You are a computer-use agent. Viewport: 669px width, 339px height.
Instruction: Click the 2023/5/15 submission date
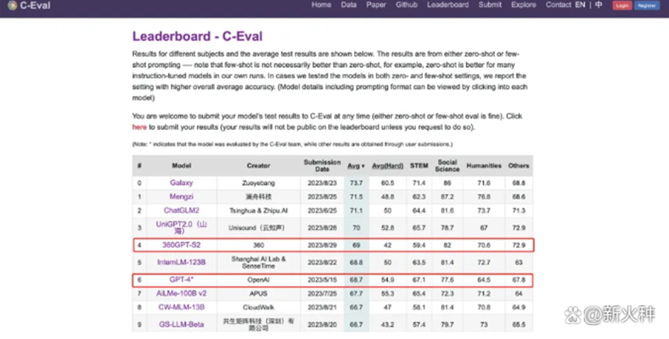[x=323, y=280]
